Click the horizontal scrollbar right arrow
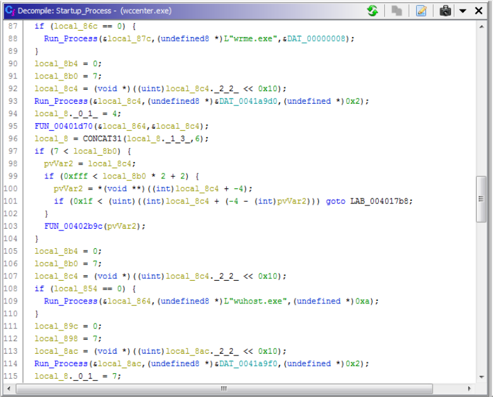493x397 pixels. click(x=470, y=389)
